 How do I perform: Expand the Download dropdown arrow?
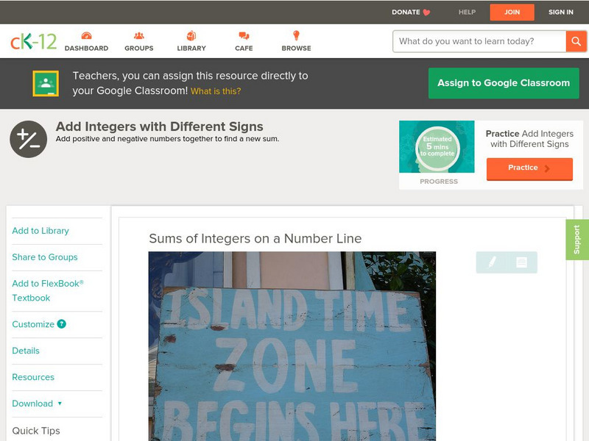[60, 404]
